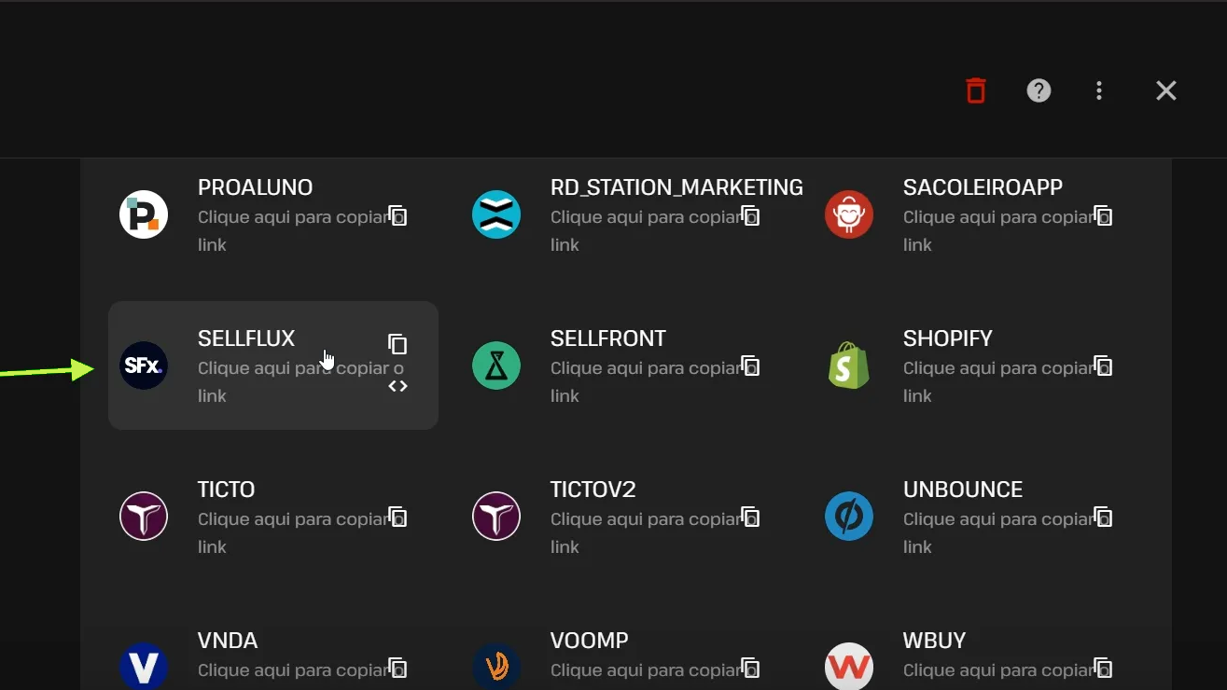Open the three-dot more options menu

coord(1099,90)
